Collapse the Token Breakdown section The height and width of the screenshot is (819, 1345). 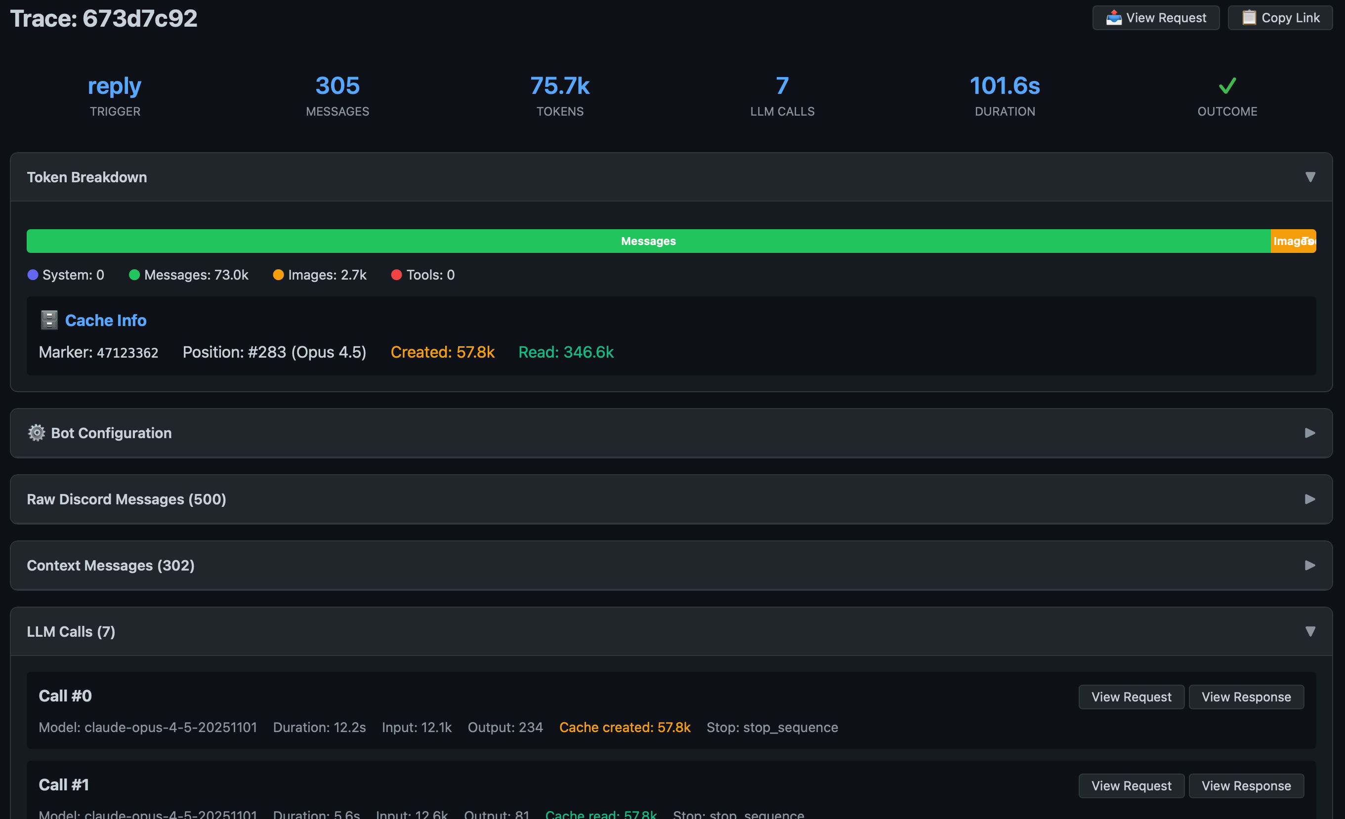1310,177
